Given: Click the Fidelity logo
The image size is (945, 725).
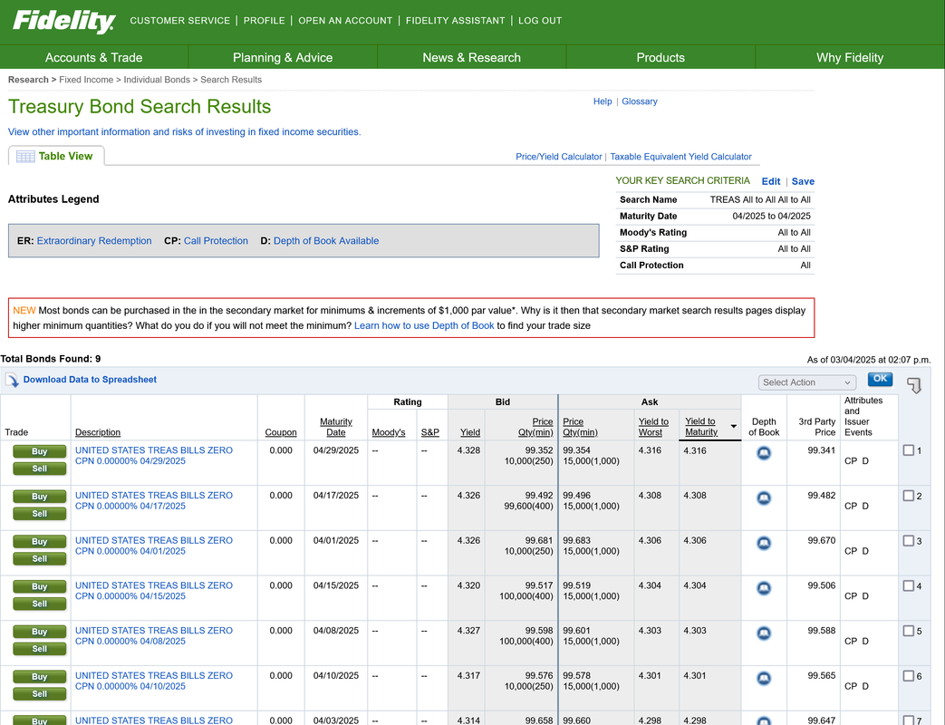Looking at the screenshot, I should pos(64,22).
